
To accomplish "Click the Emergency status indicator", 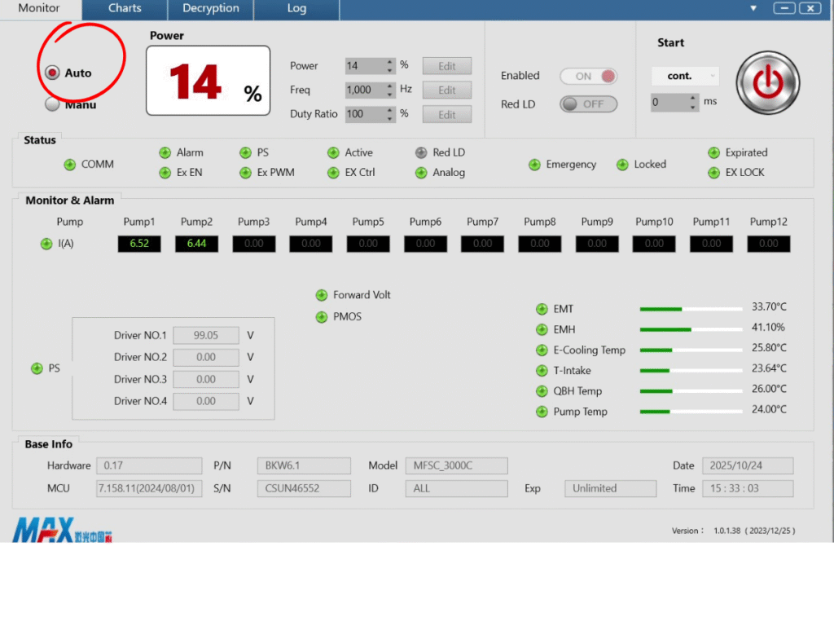I will [x=534, y=165].
